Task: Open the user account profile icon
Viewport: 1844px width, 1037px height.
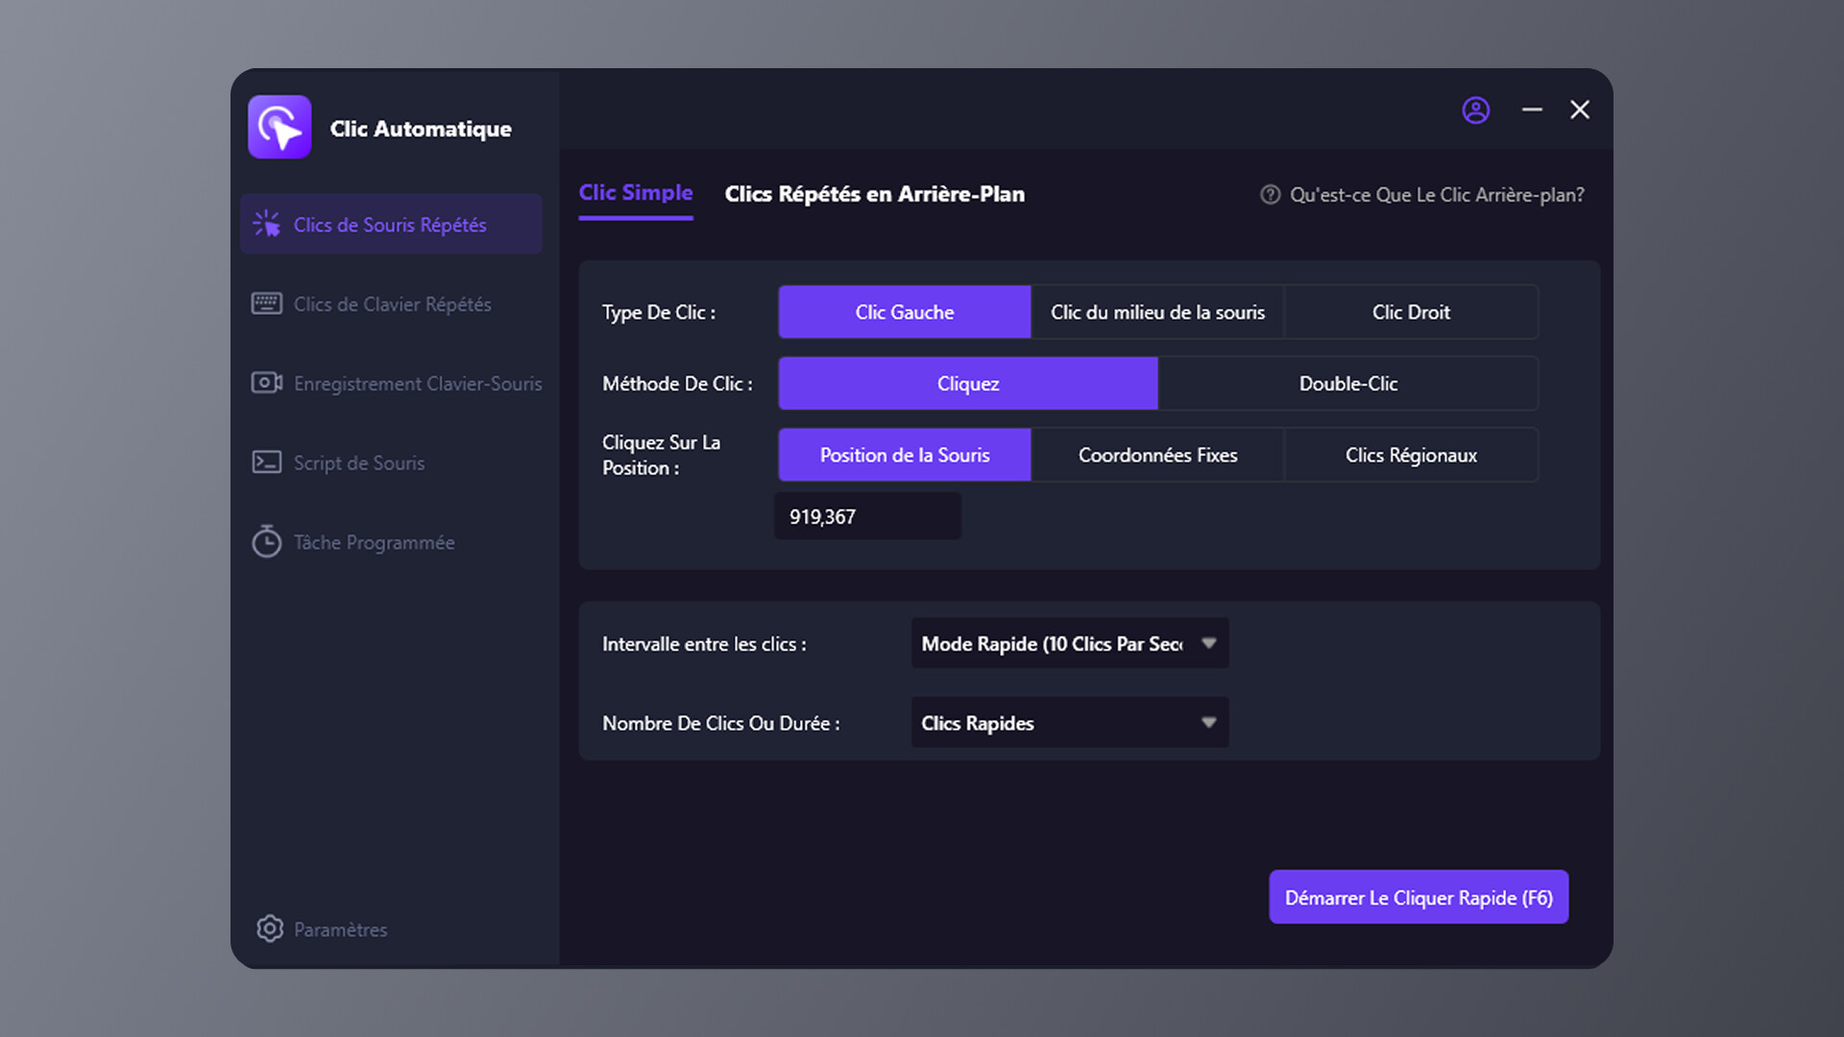Action: (x=1475, y=110)
